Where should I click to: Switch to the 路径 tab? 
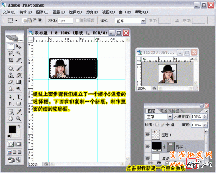pos(175,111)
